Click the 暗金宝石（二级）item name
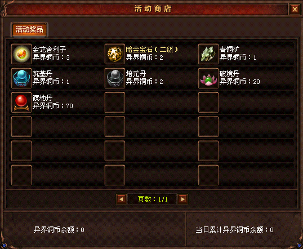The image size is (303, 249). pos(151,50)
